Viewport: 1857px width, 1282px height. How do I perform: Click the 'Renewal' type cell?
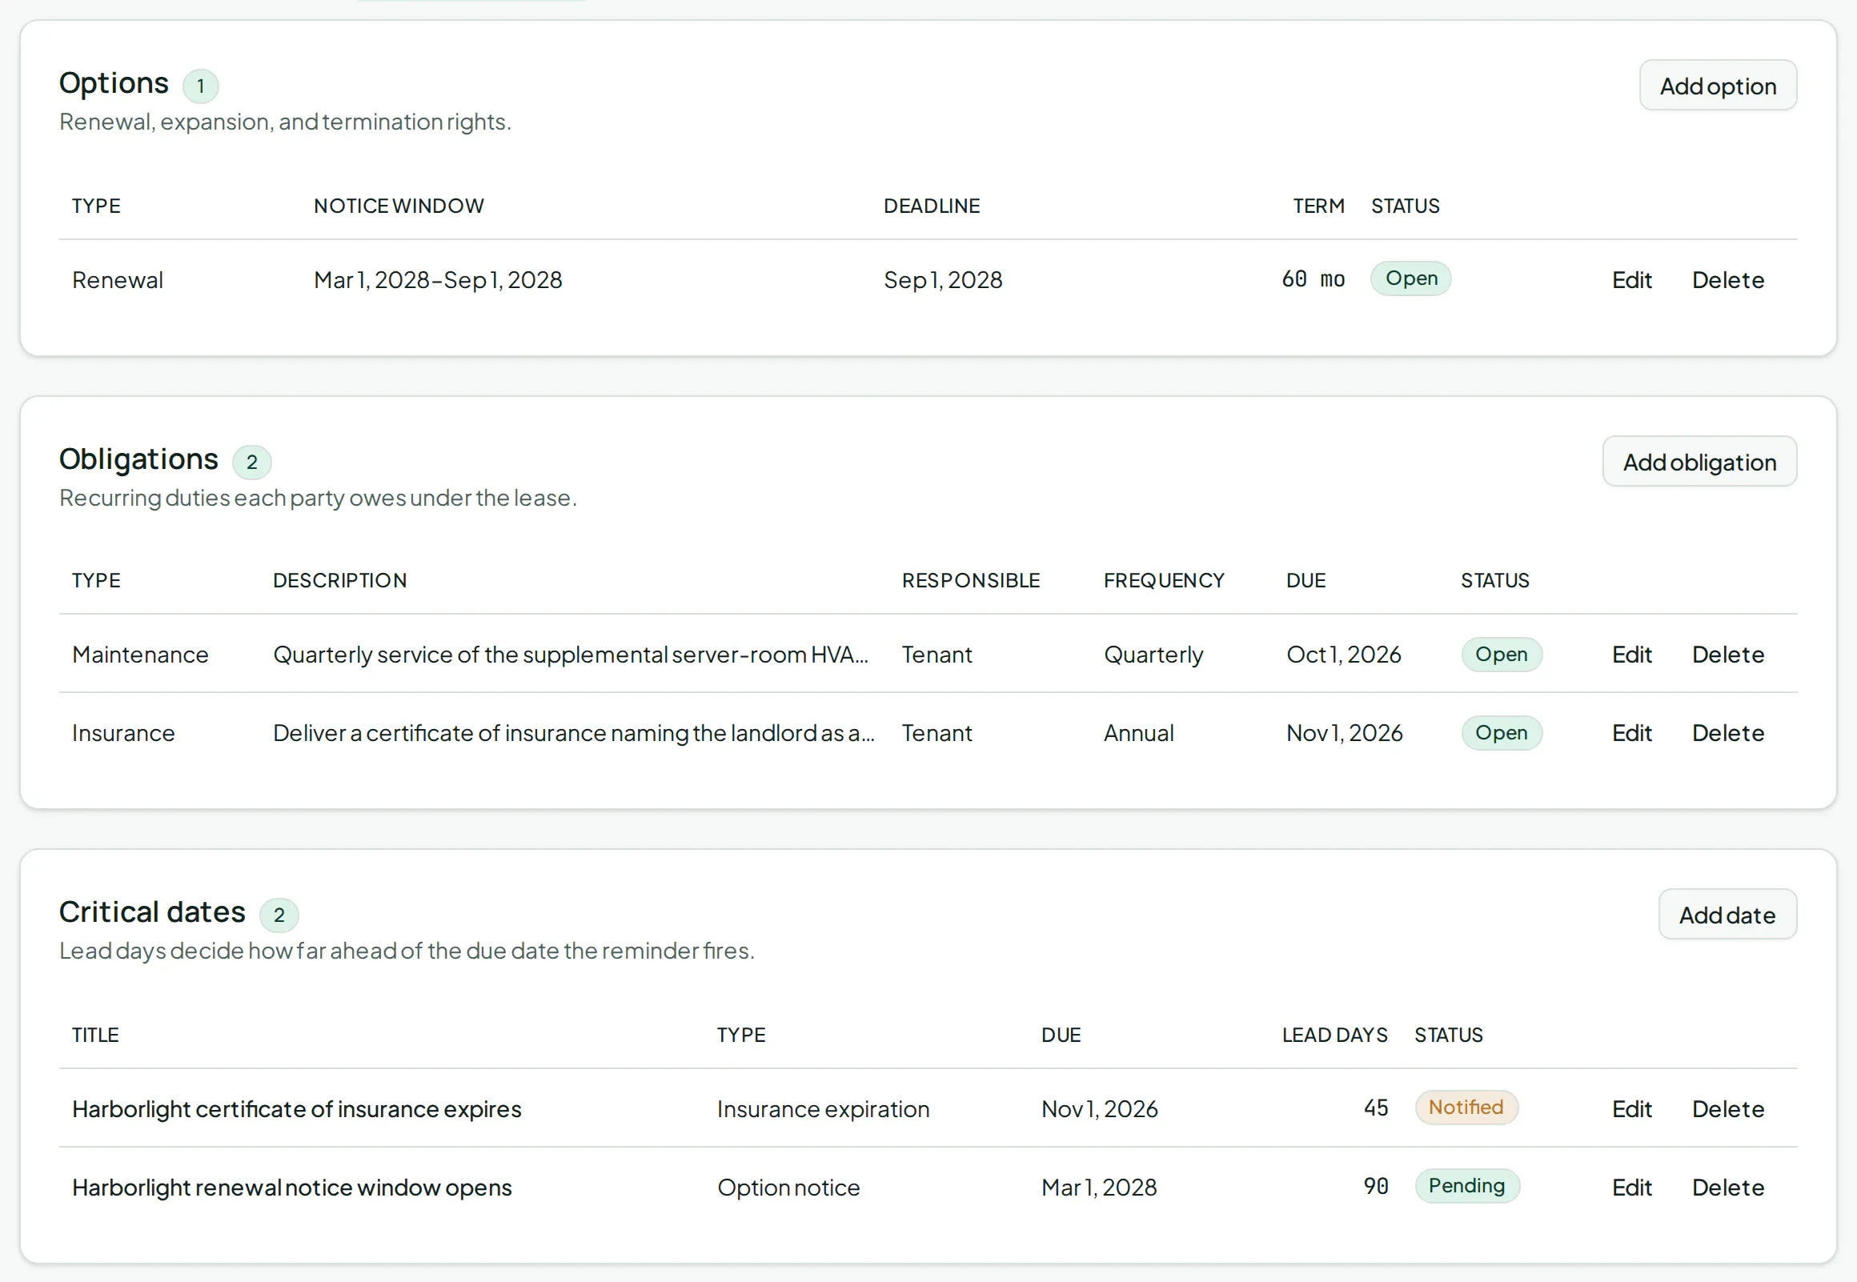pyautogui.click(x=118, y=279)
